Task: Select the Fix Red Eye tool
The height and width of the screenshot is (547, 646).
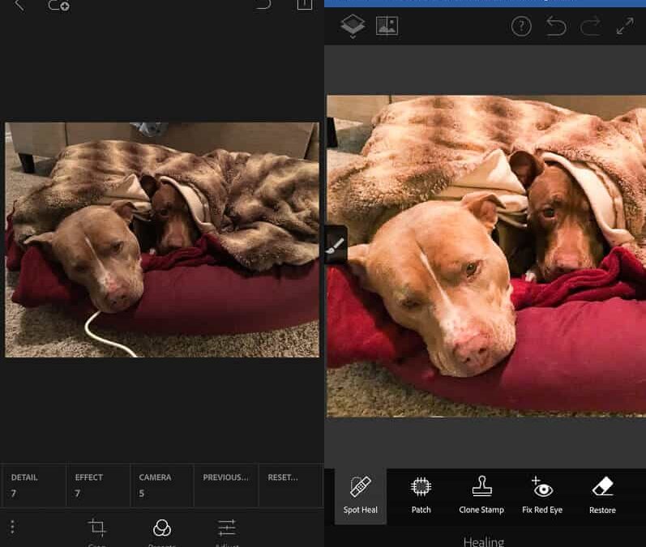Action: [x=542, y=495]
